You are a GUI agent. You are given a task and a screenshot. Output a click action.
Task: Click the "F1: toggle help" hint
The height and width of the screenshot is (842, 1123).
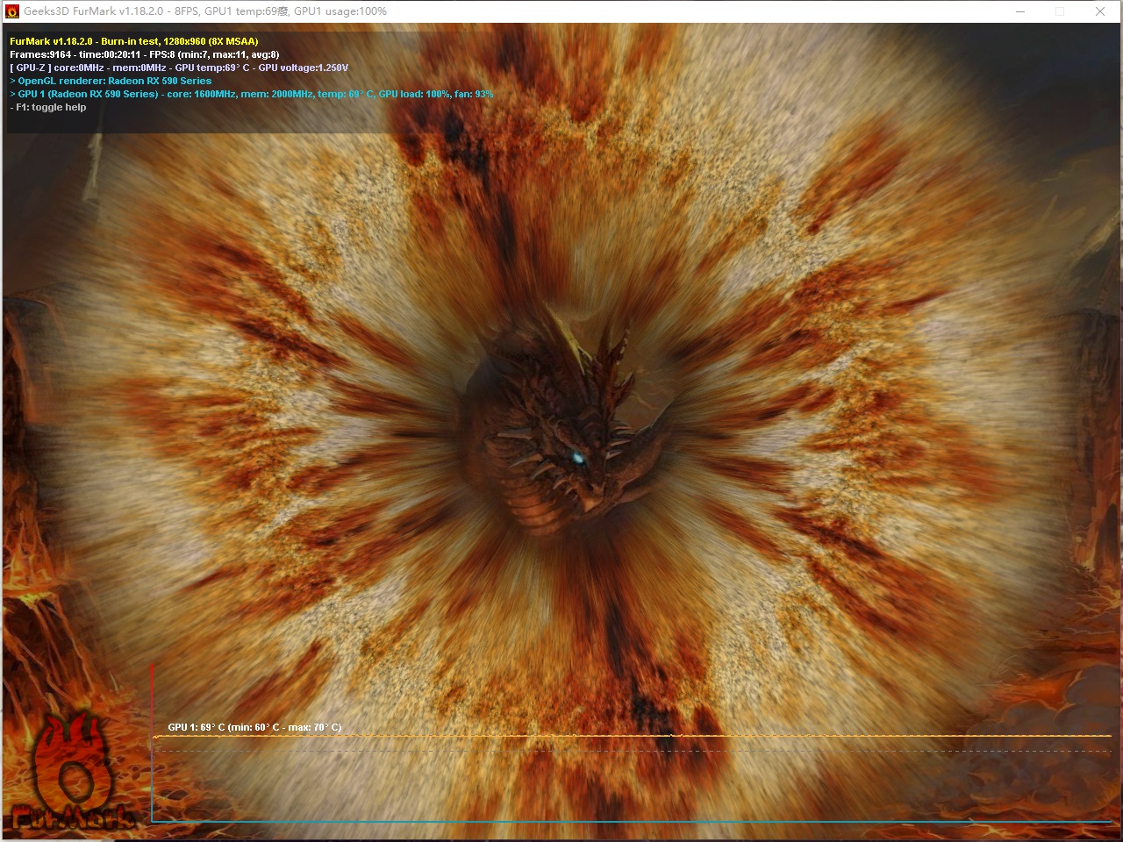tap(48, 107)
